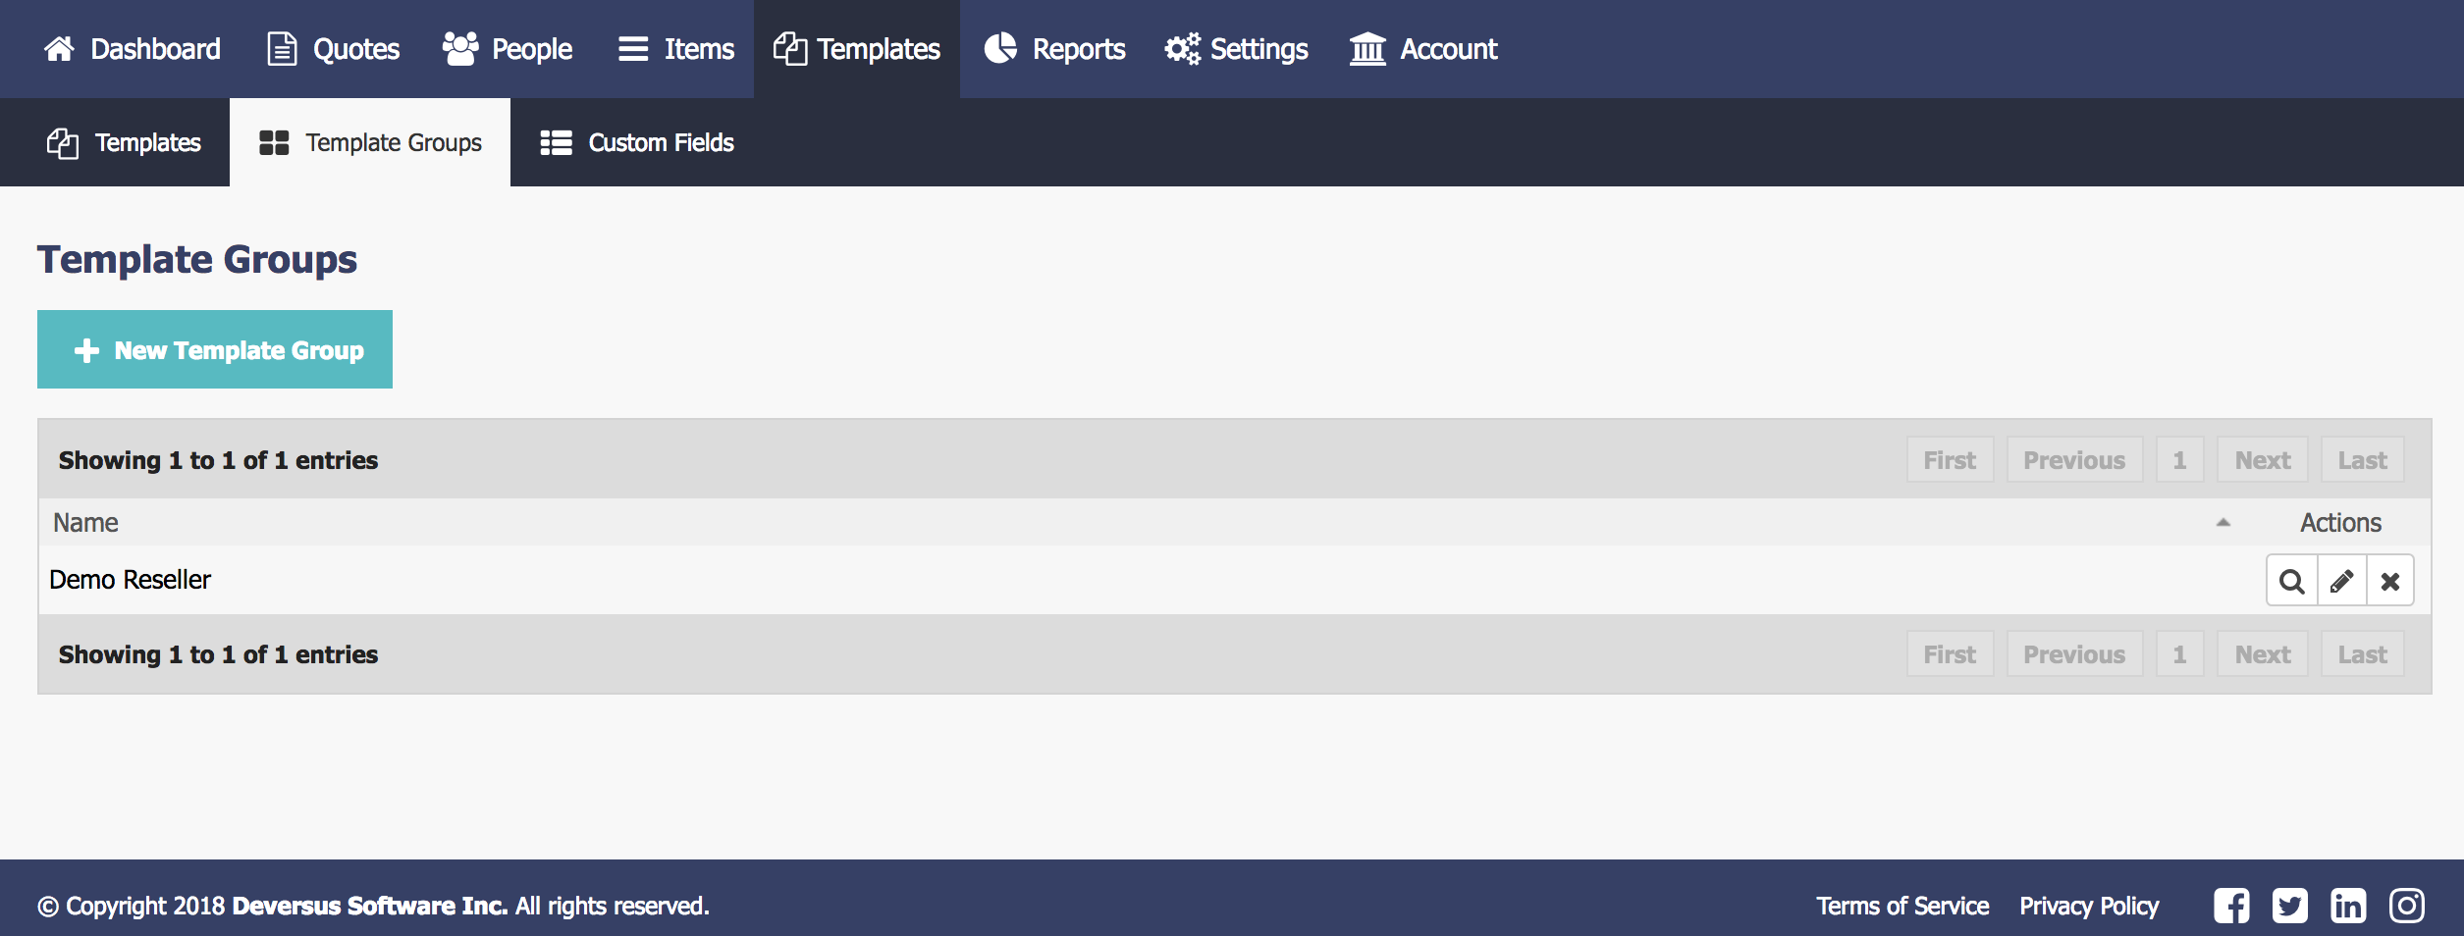
Task: Create a New Template Group
Action: coord(215,349)
